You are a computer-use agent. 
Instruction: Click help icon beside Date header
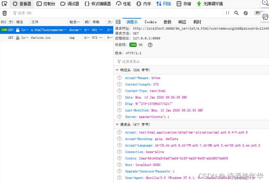[120, 97]
